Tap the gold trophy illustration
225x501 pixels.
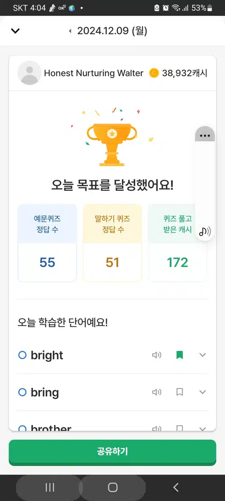click(112, 144)
